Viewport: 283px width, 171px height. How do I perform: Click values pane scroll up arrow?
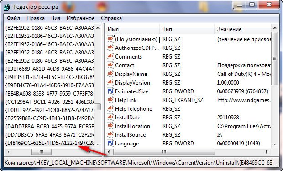pyautogui.click(x=275, y=28)
